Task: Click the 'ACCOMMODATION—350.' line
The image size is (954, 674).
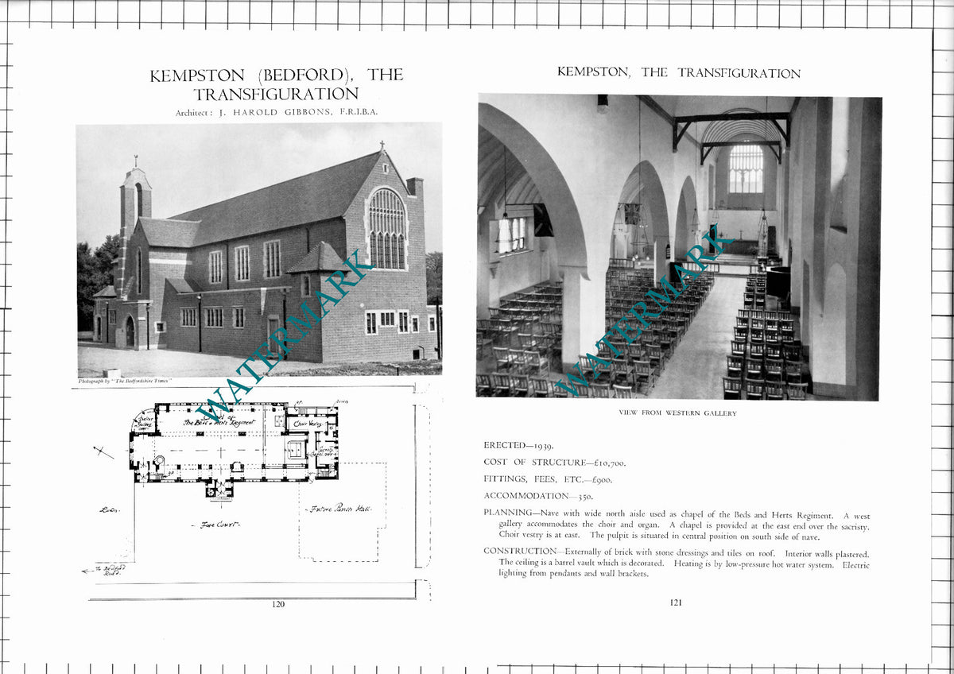Action: (538, 496)
